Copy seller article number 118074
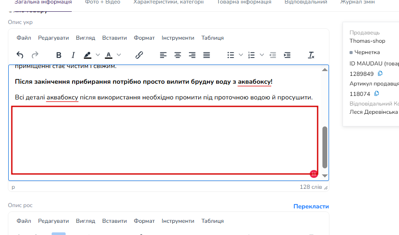The height and width of the screenshot is (235, 399). [377, 94]
